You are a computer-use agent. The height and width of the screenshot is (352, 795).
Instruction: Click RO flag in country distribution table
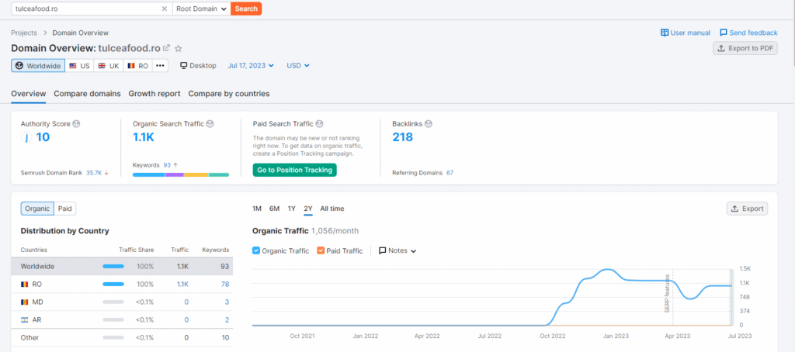pos(24,284)
